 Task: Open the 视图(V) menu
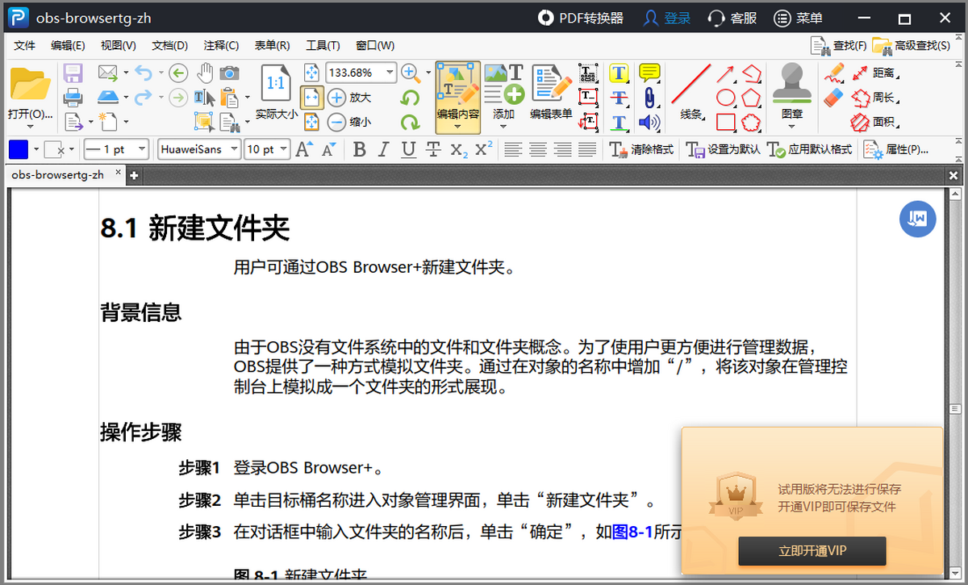click(119, 45)
